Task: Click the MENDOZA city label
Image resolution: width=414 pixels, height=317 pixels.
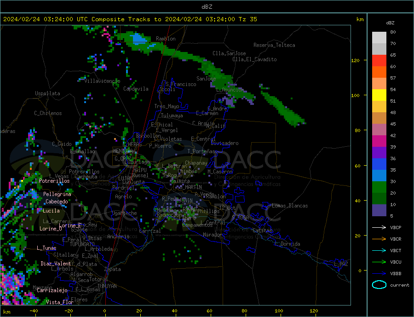Action: click(123, 151)
